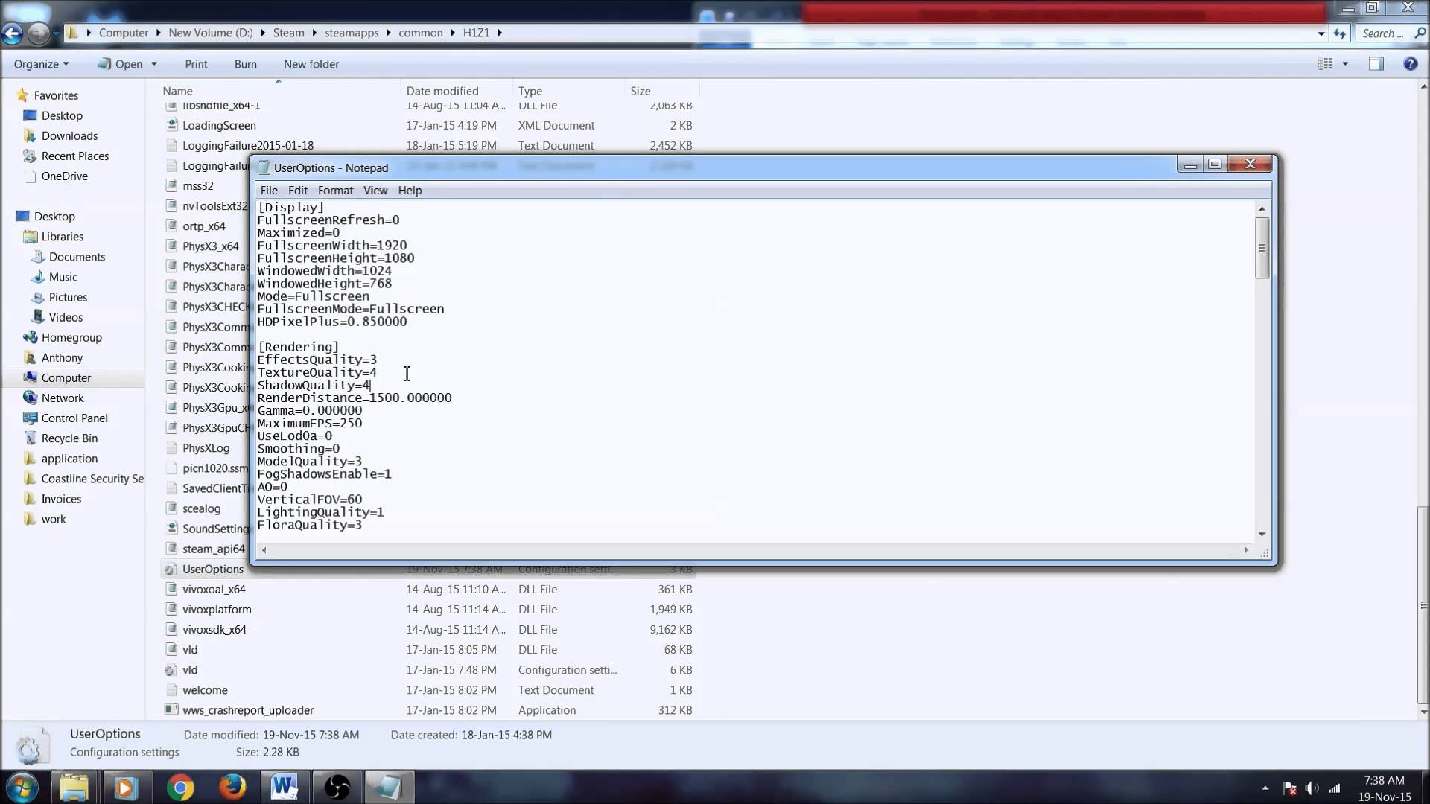Open the dropdown arrow beside Open
Image resolution: width=1430 pixels, height=804 pixels.
pos(154,64)
